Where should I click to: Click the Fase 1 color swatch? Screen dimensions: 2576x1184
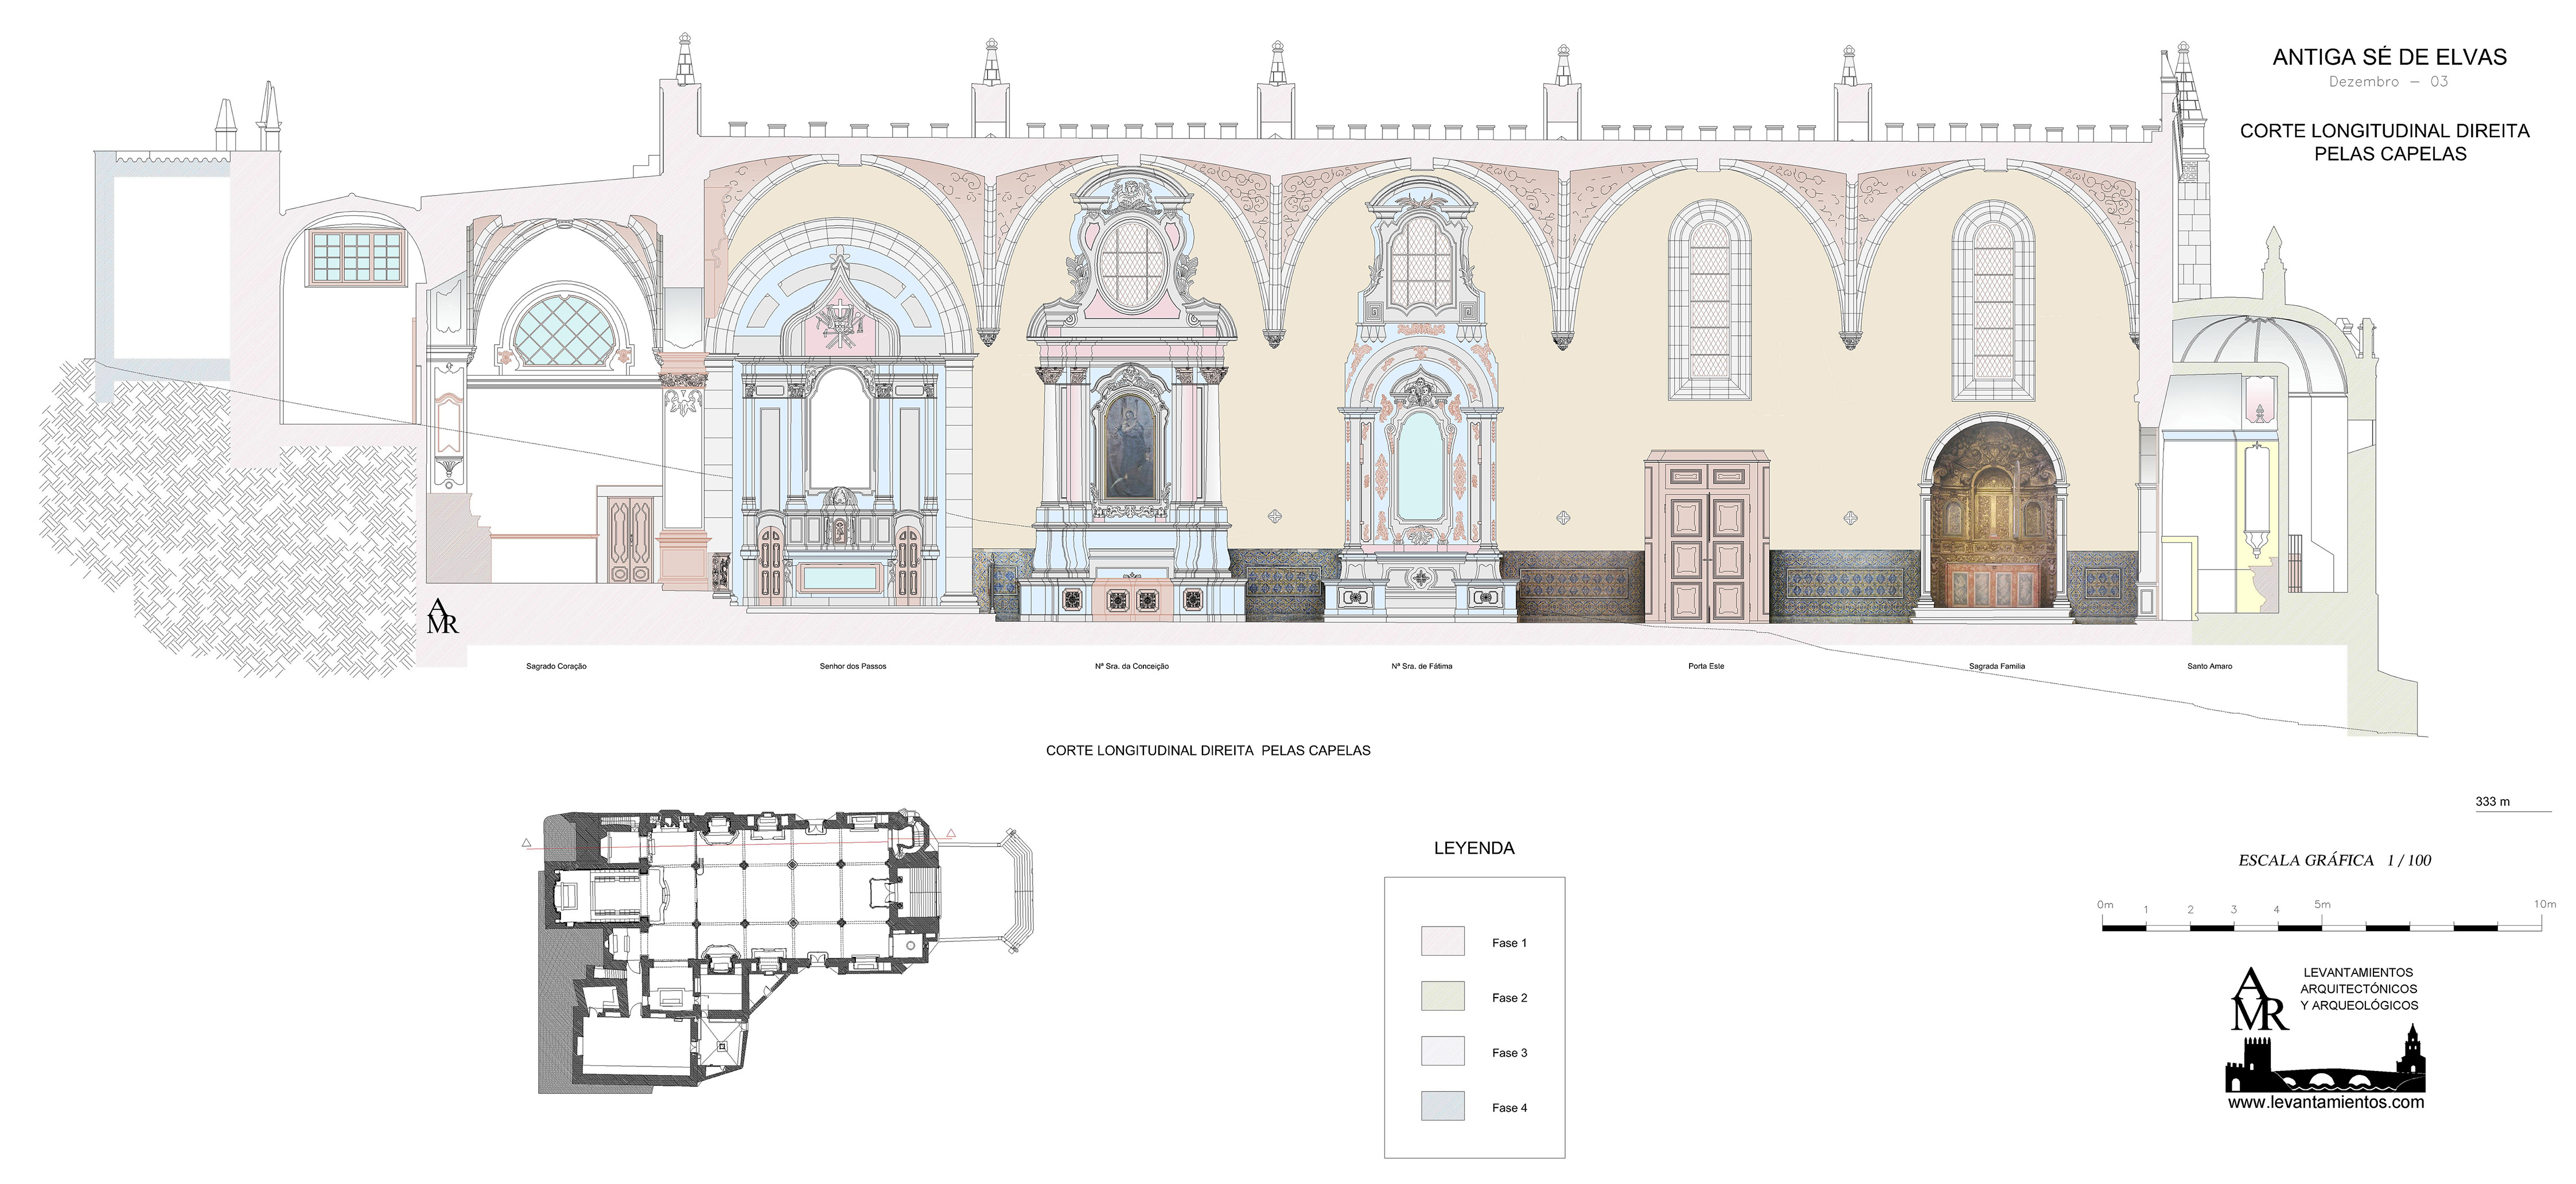tap(1442, 941)
